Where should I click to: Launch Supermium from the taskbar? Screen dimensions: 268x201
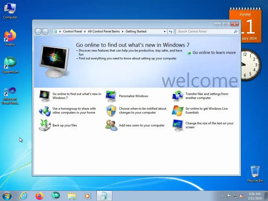pos(56,196)
